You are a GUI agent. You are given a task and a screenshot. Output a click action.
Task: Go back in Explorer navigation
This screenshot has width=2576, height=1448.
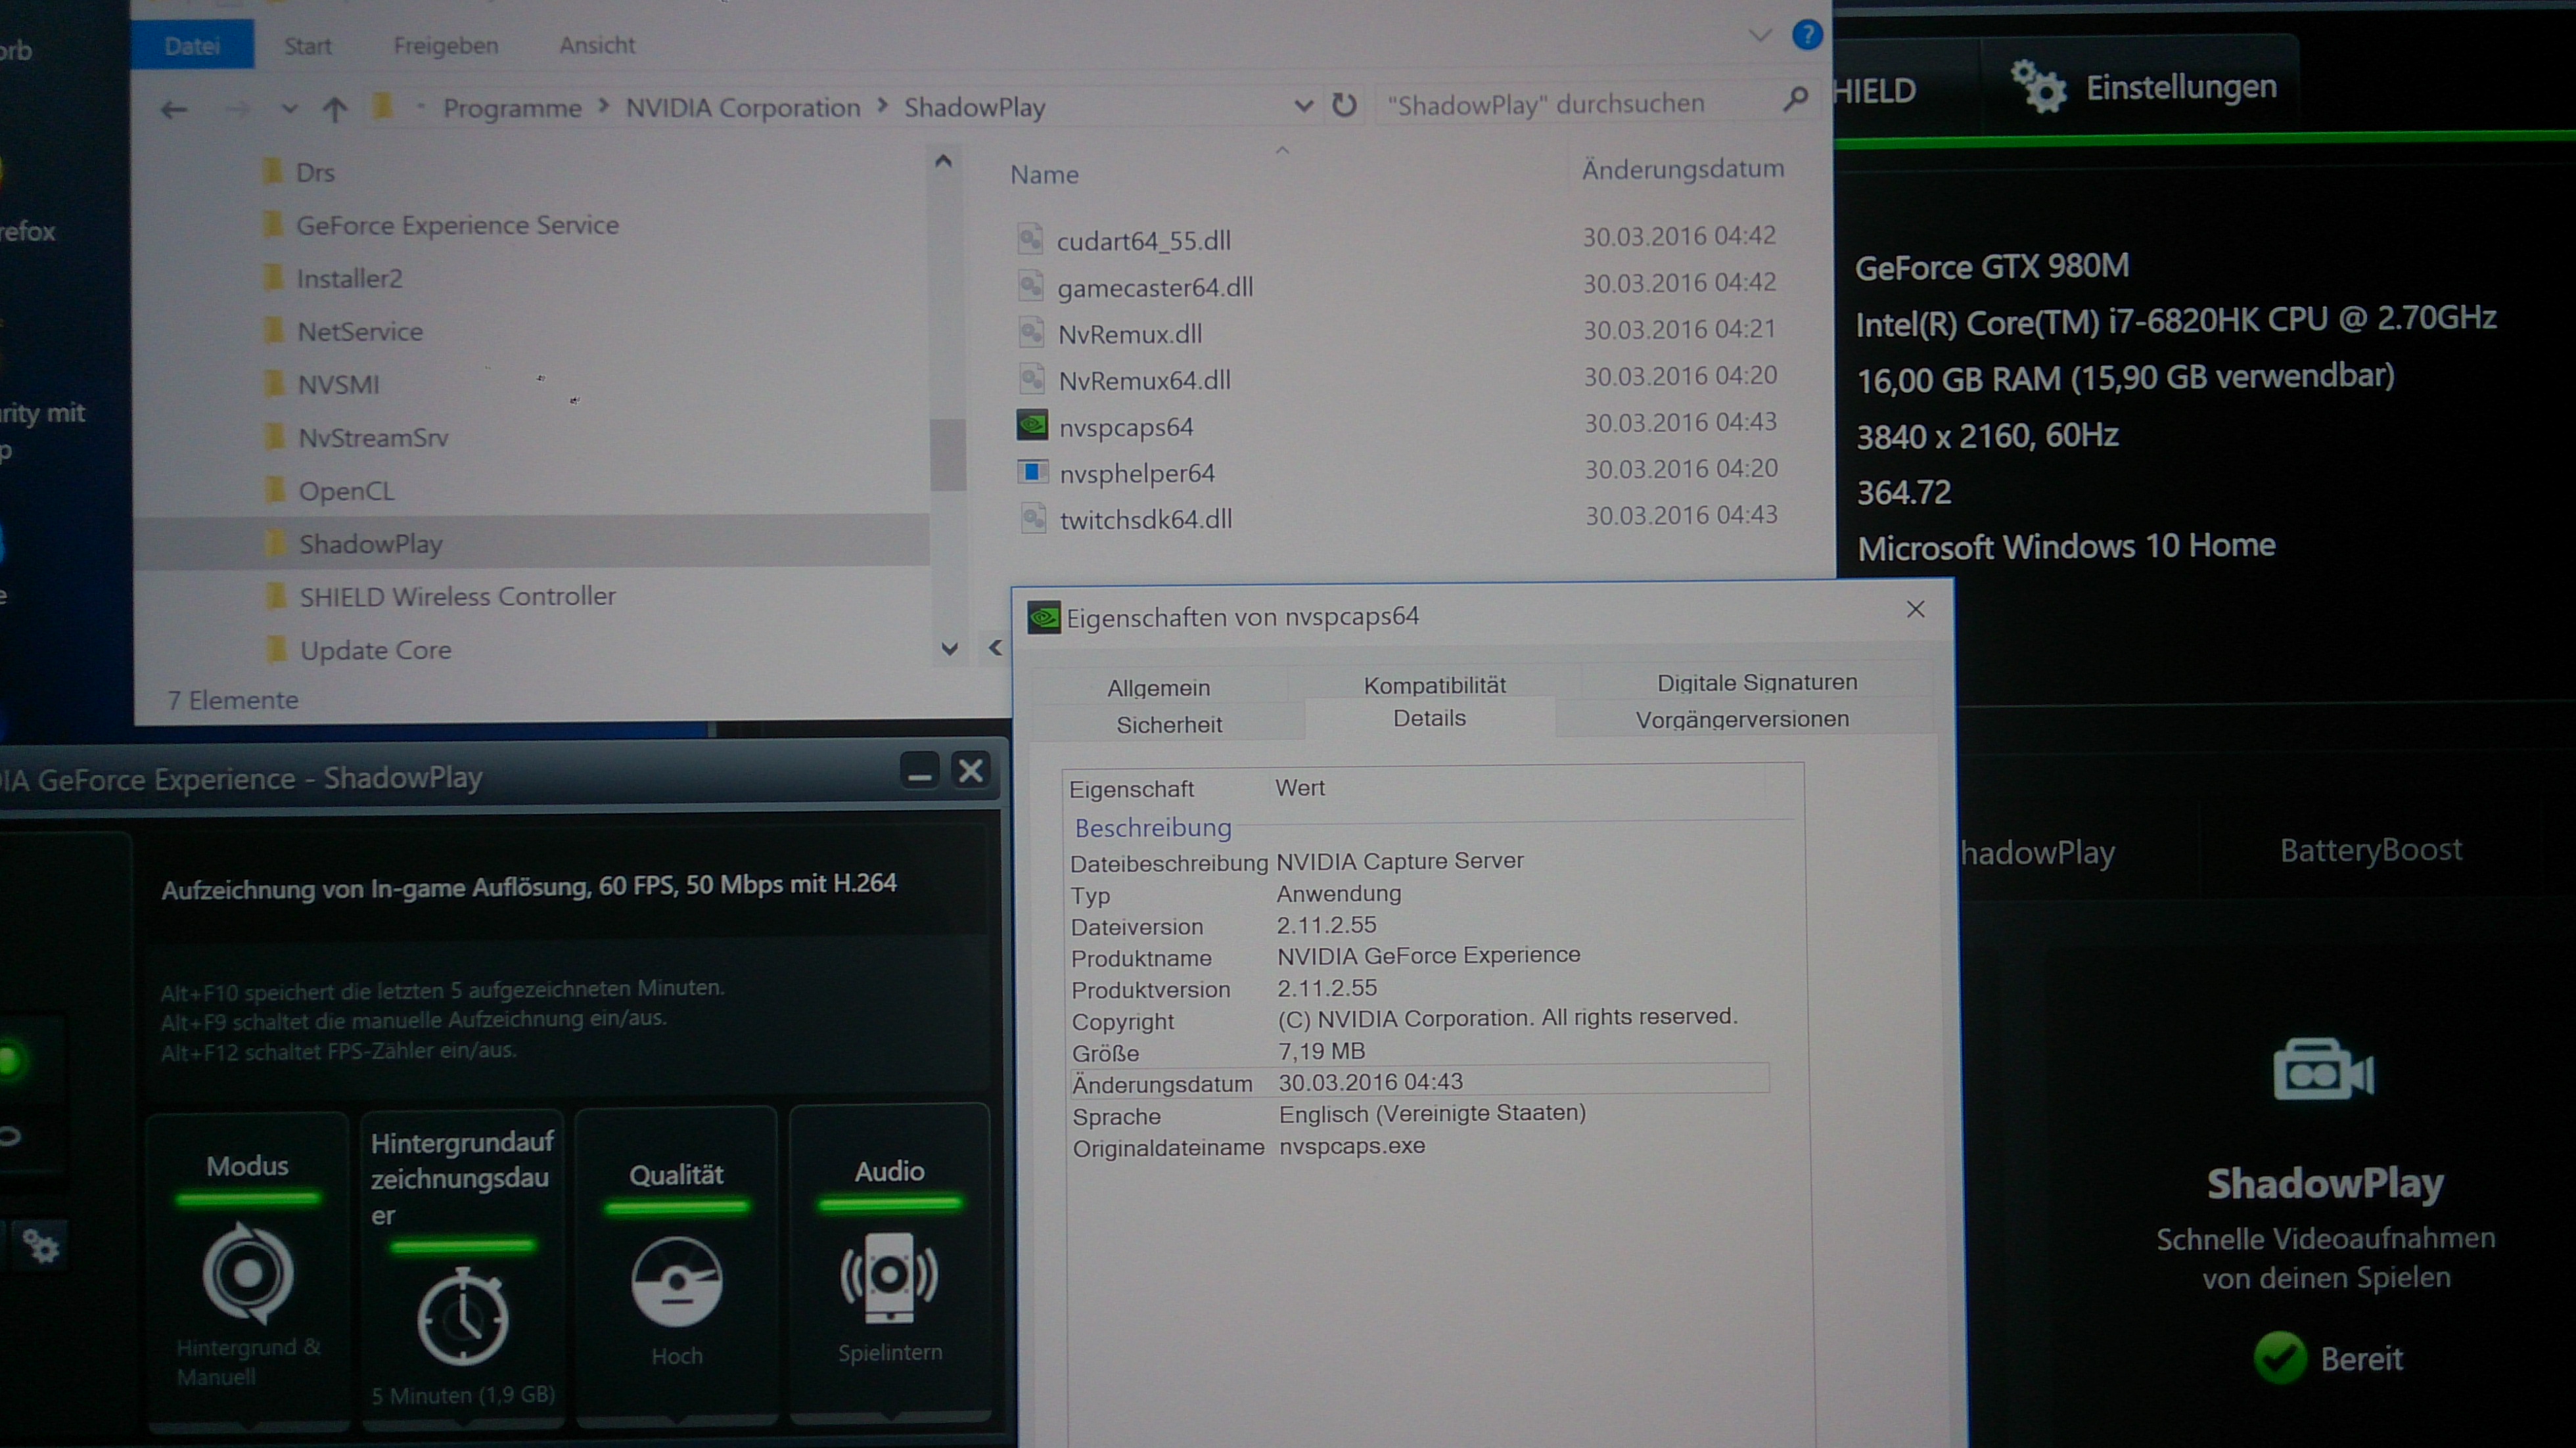click(174, 110)
